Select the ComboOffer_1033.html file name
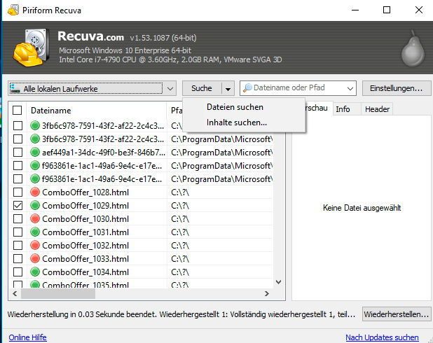Viewport: 433px width, 343px height. [x=85, y=258]
